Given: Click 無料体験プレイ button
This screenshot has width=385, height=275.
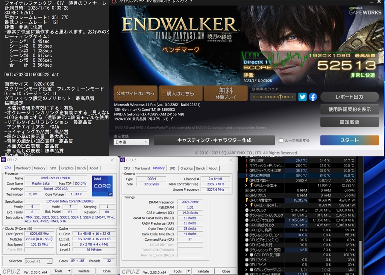Looking at the screenshot, I should [x=226, y=93].
